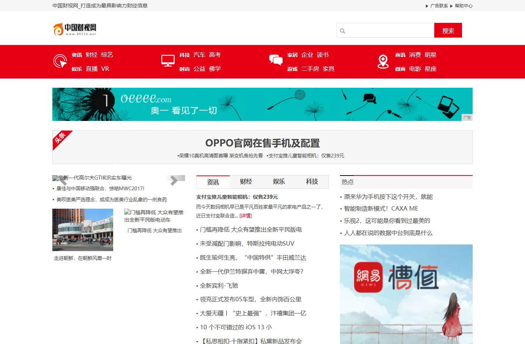
Task: Click the 网易 NEWS illustration ad image
Action: (406, 294)
